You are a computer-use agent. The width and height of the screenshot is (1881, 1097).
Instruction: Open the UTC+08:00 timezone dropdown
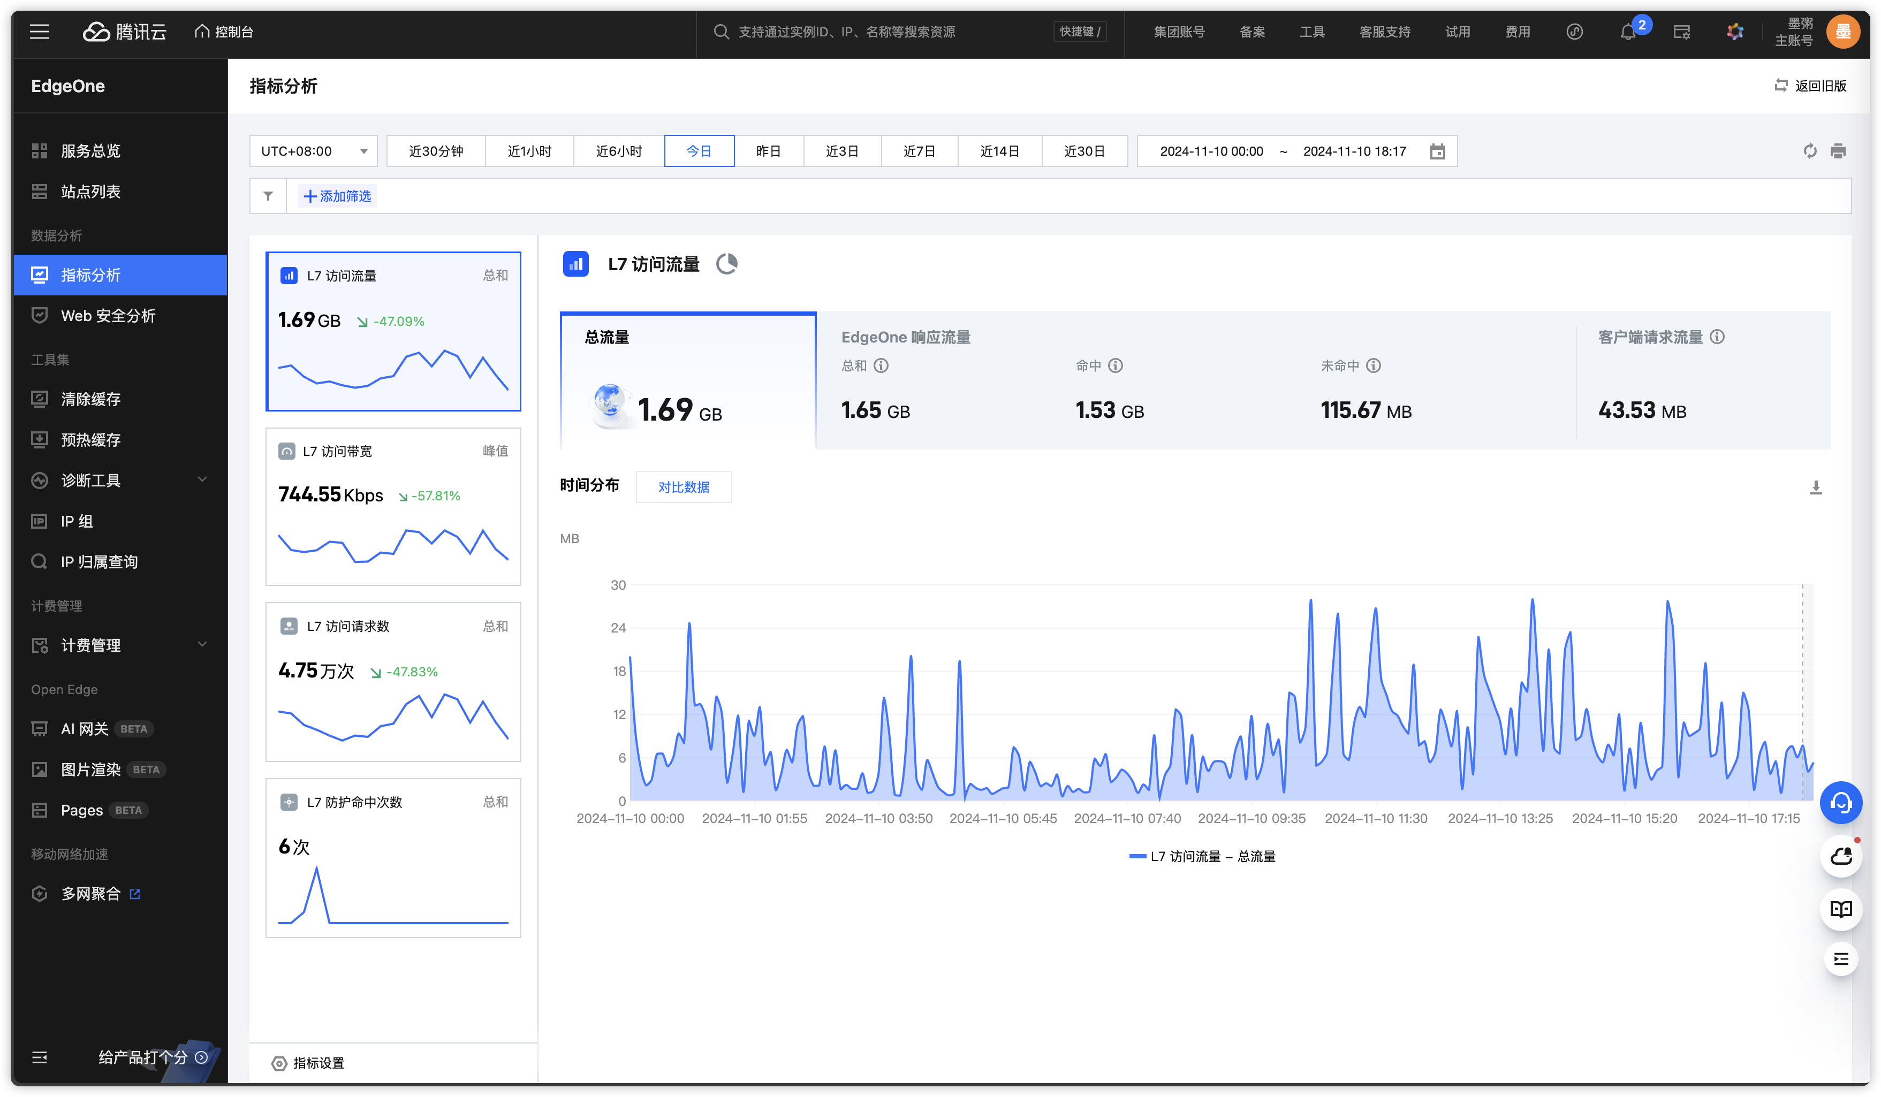314,151
